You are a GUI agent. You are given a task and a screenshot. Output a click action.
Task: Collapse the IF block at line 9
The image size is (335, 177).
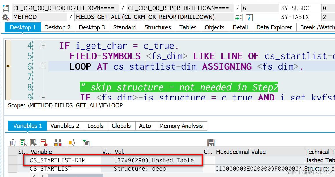click(x=43, y=98)
